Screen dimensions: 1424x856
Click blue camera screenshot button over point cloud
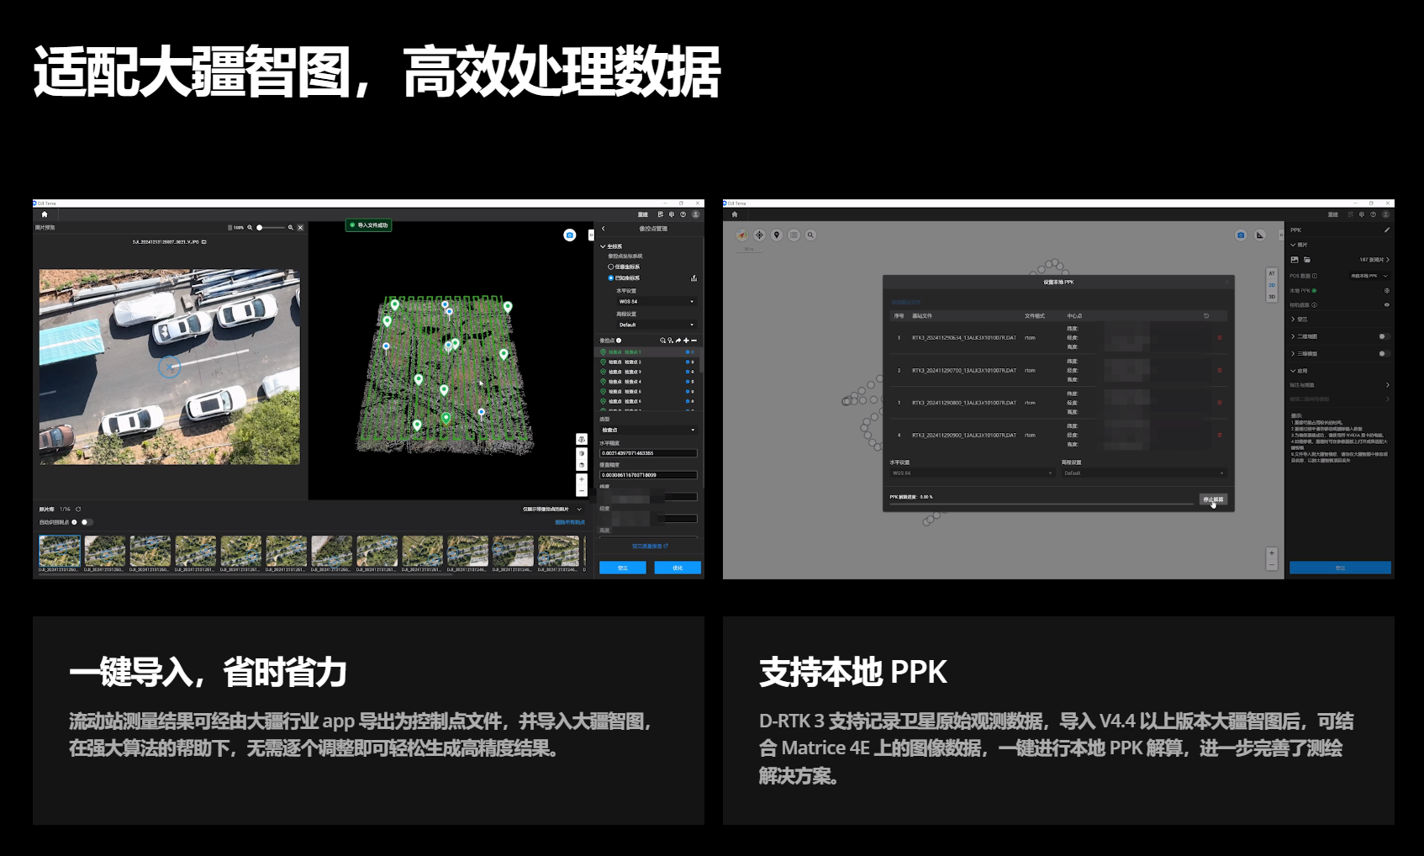coord(569,235)
